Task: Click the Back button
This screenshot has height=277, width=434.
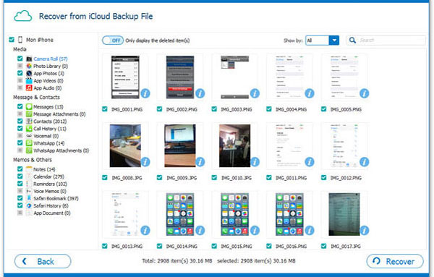Action: click(43, 261)
